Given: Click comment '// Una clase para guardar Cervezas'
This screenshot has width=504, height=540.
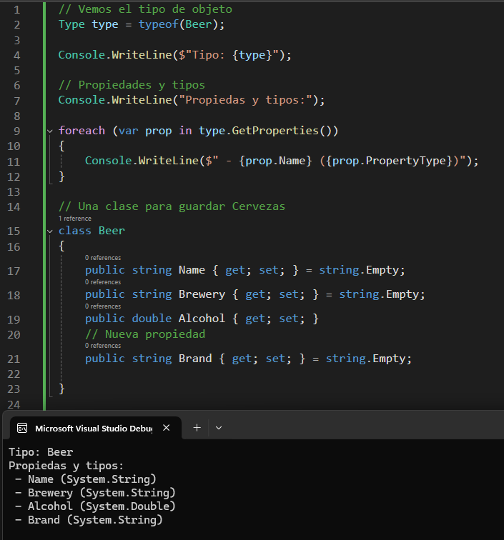Looking at the screenshot, I should click(x=172, y=206).
